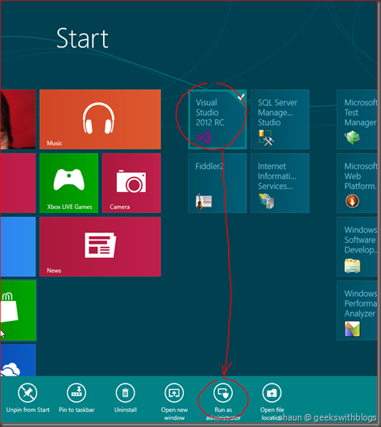Open the Music tile
Image resolution: width=381 pixels, height=427 pixels.
(x=100, y=119)
